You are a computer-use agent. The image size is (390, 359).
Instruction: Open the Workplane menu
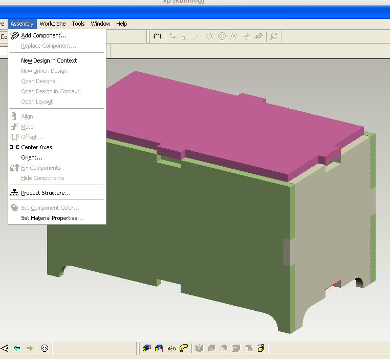pos(53,24)
